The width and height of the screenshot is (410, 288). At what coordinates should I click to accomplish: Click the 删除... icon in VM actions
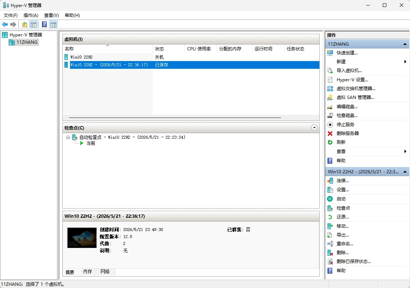pyautogui.click(x=330, y=253)
